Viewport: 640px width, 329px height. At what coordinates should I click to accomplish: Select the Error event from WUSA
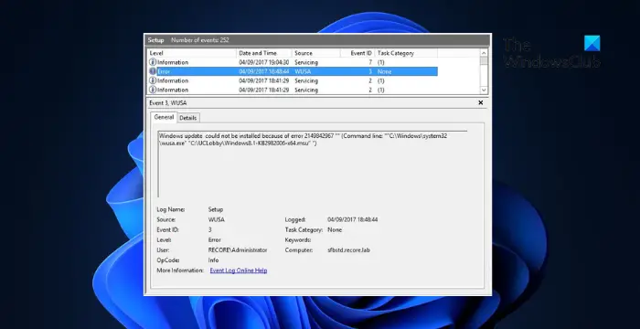pos(293,71)
